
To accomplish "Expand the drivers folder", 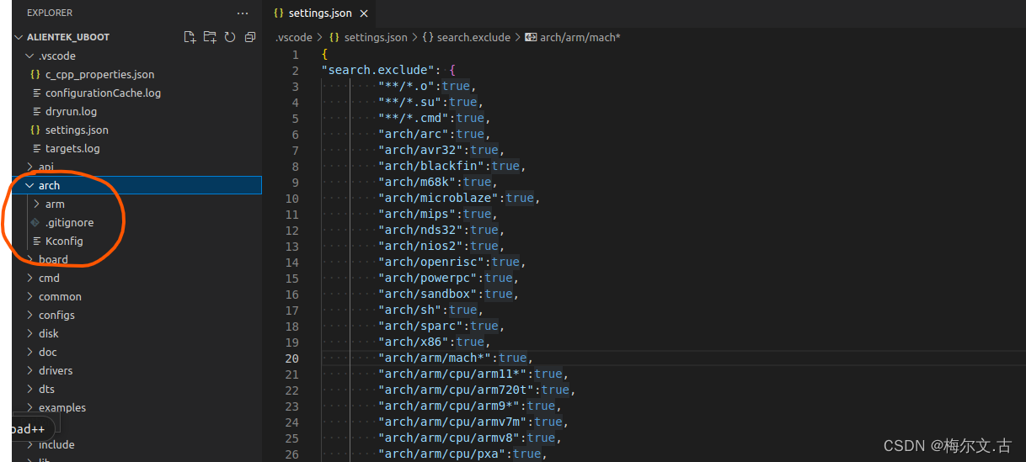I will tap(56, 370).
